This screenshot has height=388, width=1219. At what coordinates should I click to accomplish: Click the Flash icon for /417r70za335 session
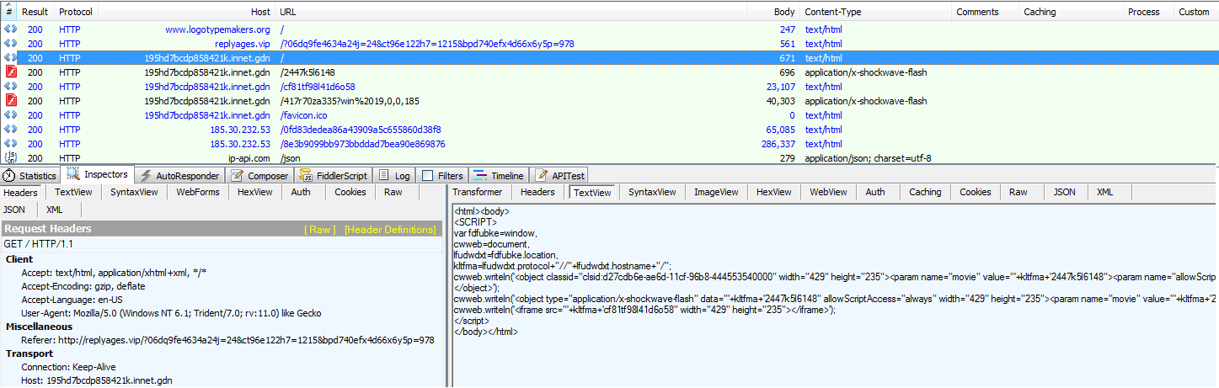[x=10, y=101]
